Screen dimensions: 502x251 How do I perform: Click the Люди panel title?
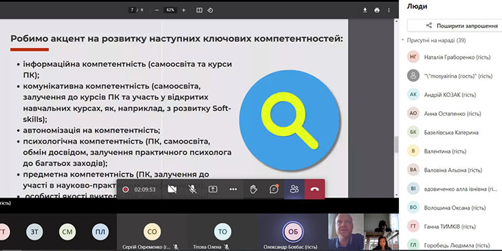click(x=417, y=7)
